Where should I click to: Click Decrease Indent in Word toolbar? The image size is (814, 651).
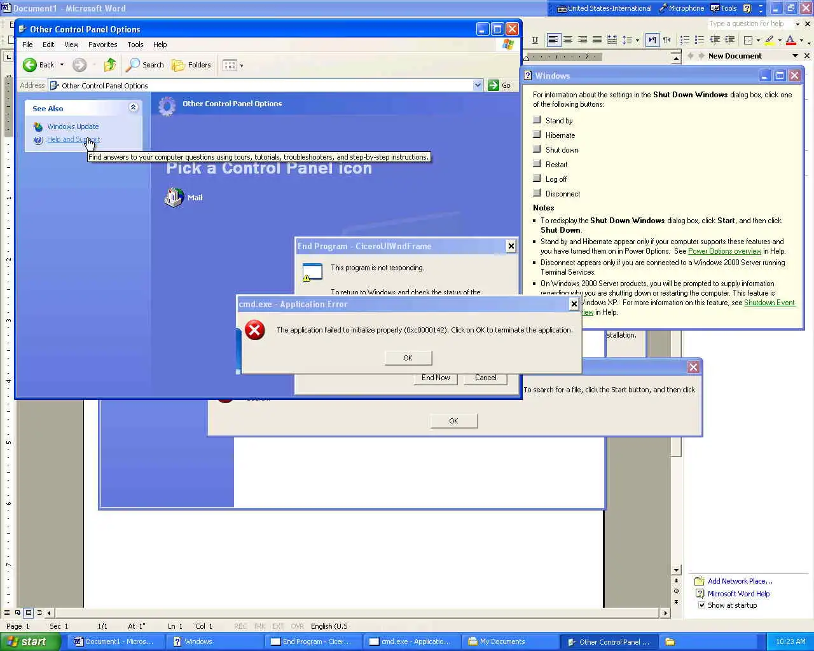click(715, 40)
